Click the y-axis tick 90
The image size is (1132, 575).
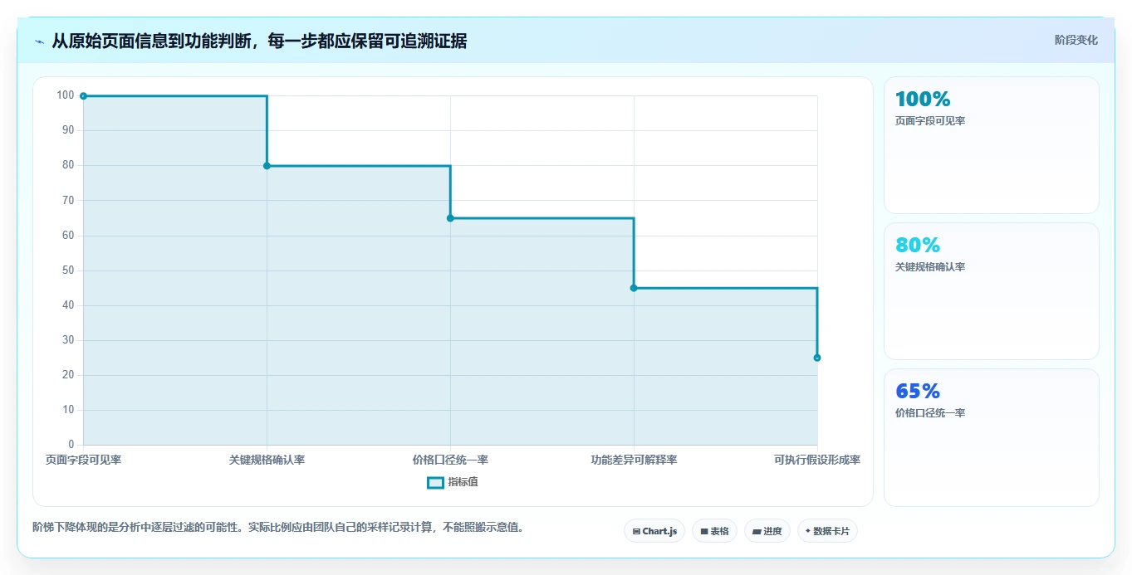(x=68, y=130)
